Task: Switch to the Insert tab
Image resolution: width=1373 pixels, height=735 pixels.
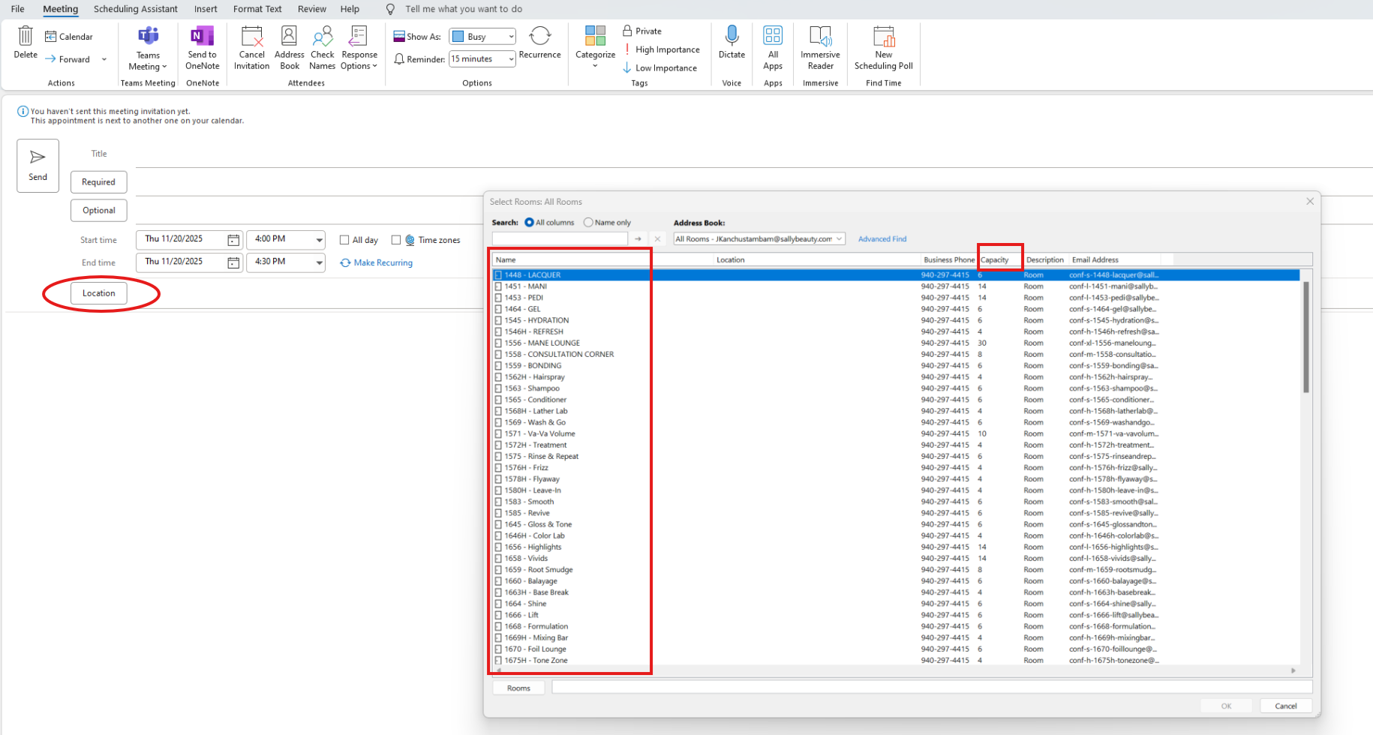Action: click(x=206, y=9)
